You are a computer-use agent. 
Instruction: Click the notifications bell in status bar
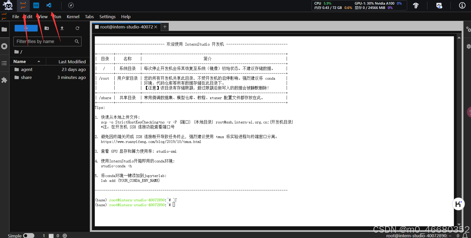click(465, 236)
